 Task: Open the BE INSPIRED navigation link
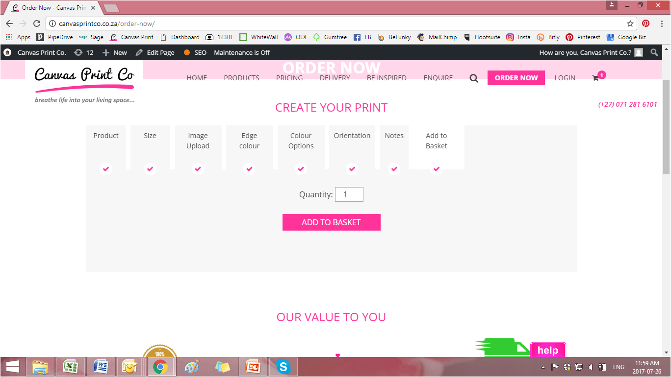[x=387, y=78]
